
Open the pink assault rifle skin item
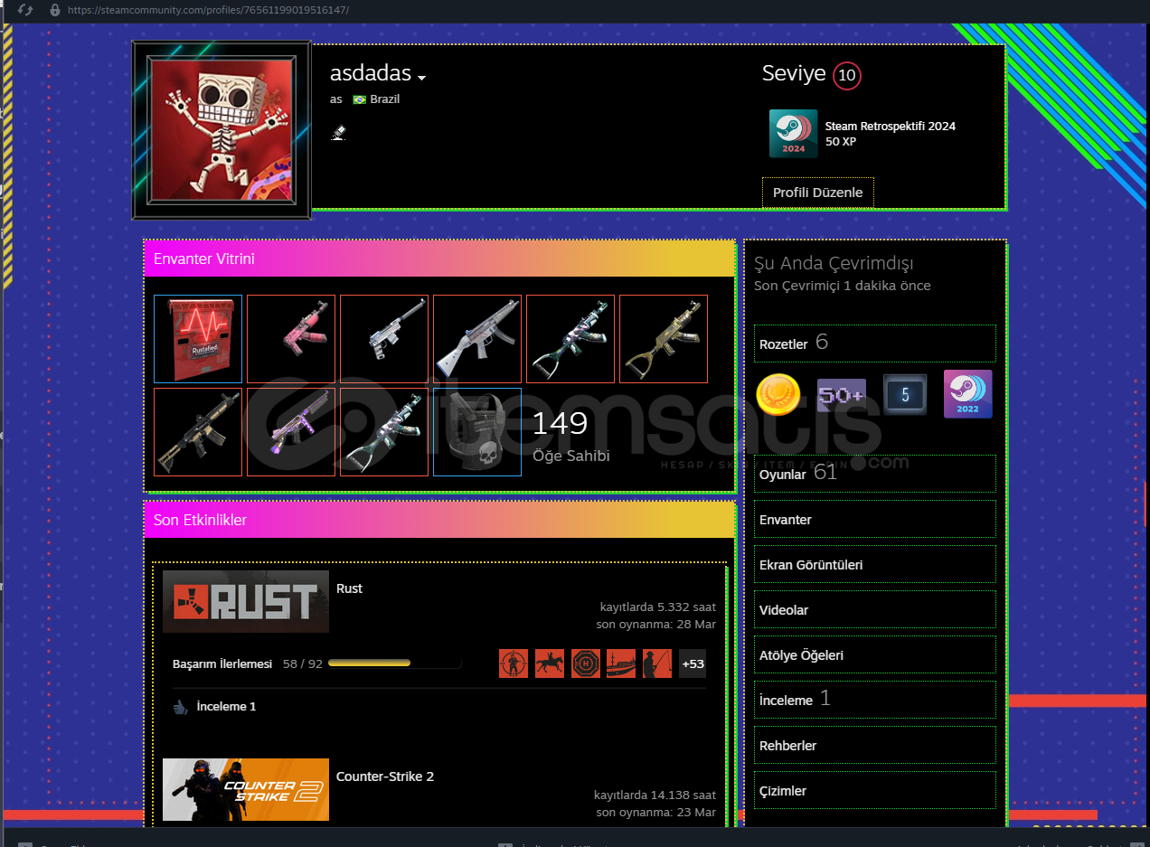(x=291, y=339)
